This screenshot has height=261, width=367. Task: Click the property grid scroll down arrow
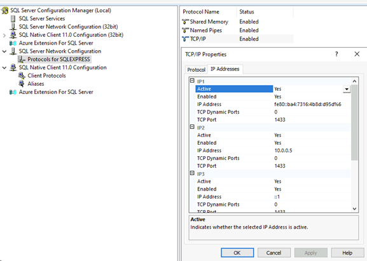(354, 209)
